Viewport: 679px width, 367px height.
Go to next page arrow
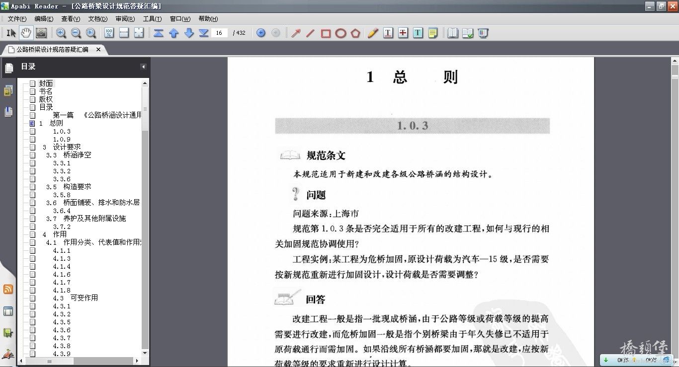[189, 33]
